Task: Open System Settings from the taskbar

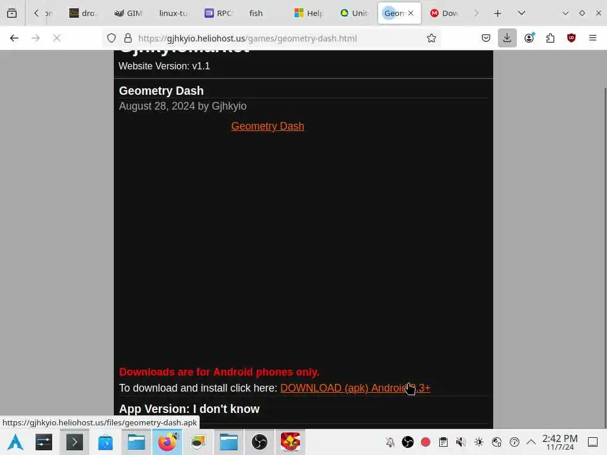Action: click(x=44, y=442)
